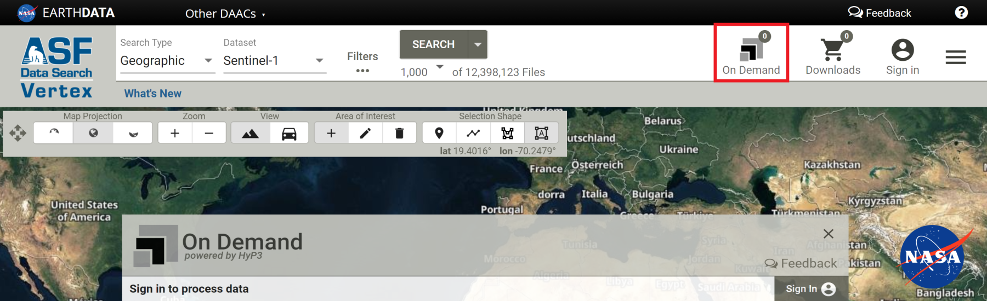Screen dimensions: 987x301
Task: Edit current area of interest with pencil
Action: 365,133
